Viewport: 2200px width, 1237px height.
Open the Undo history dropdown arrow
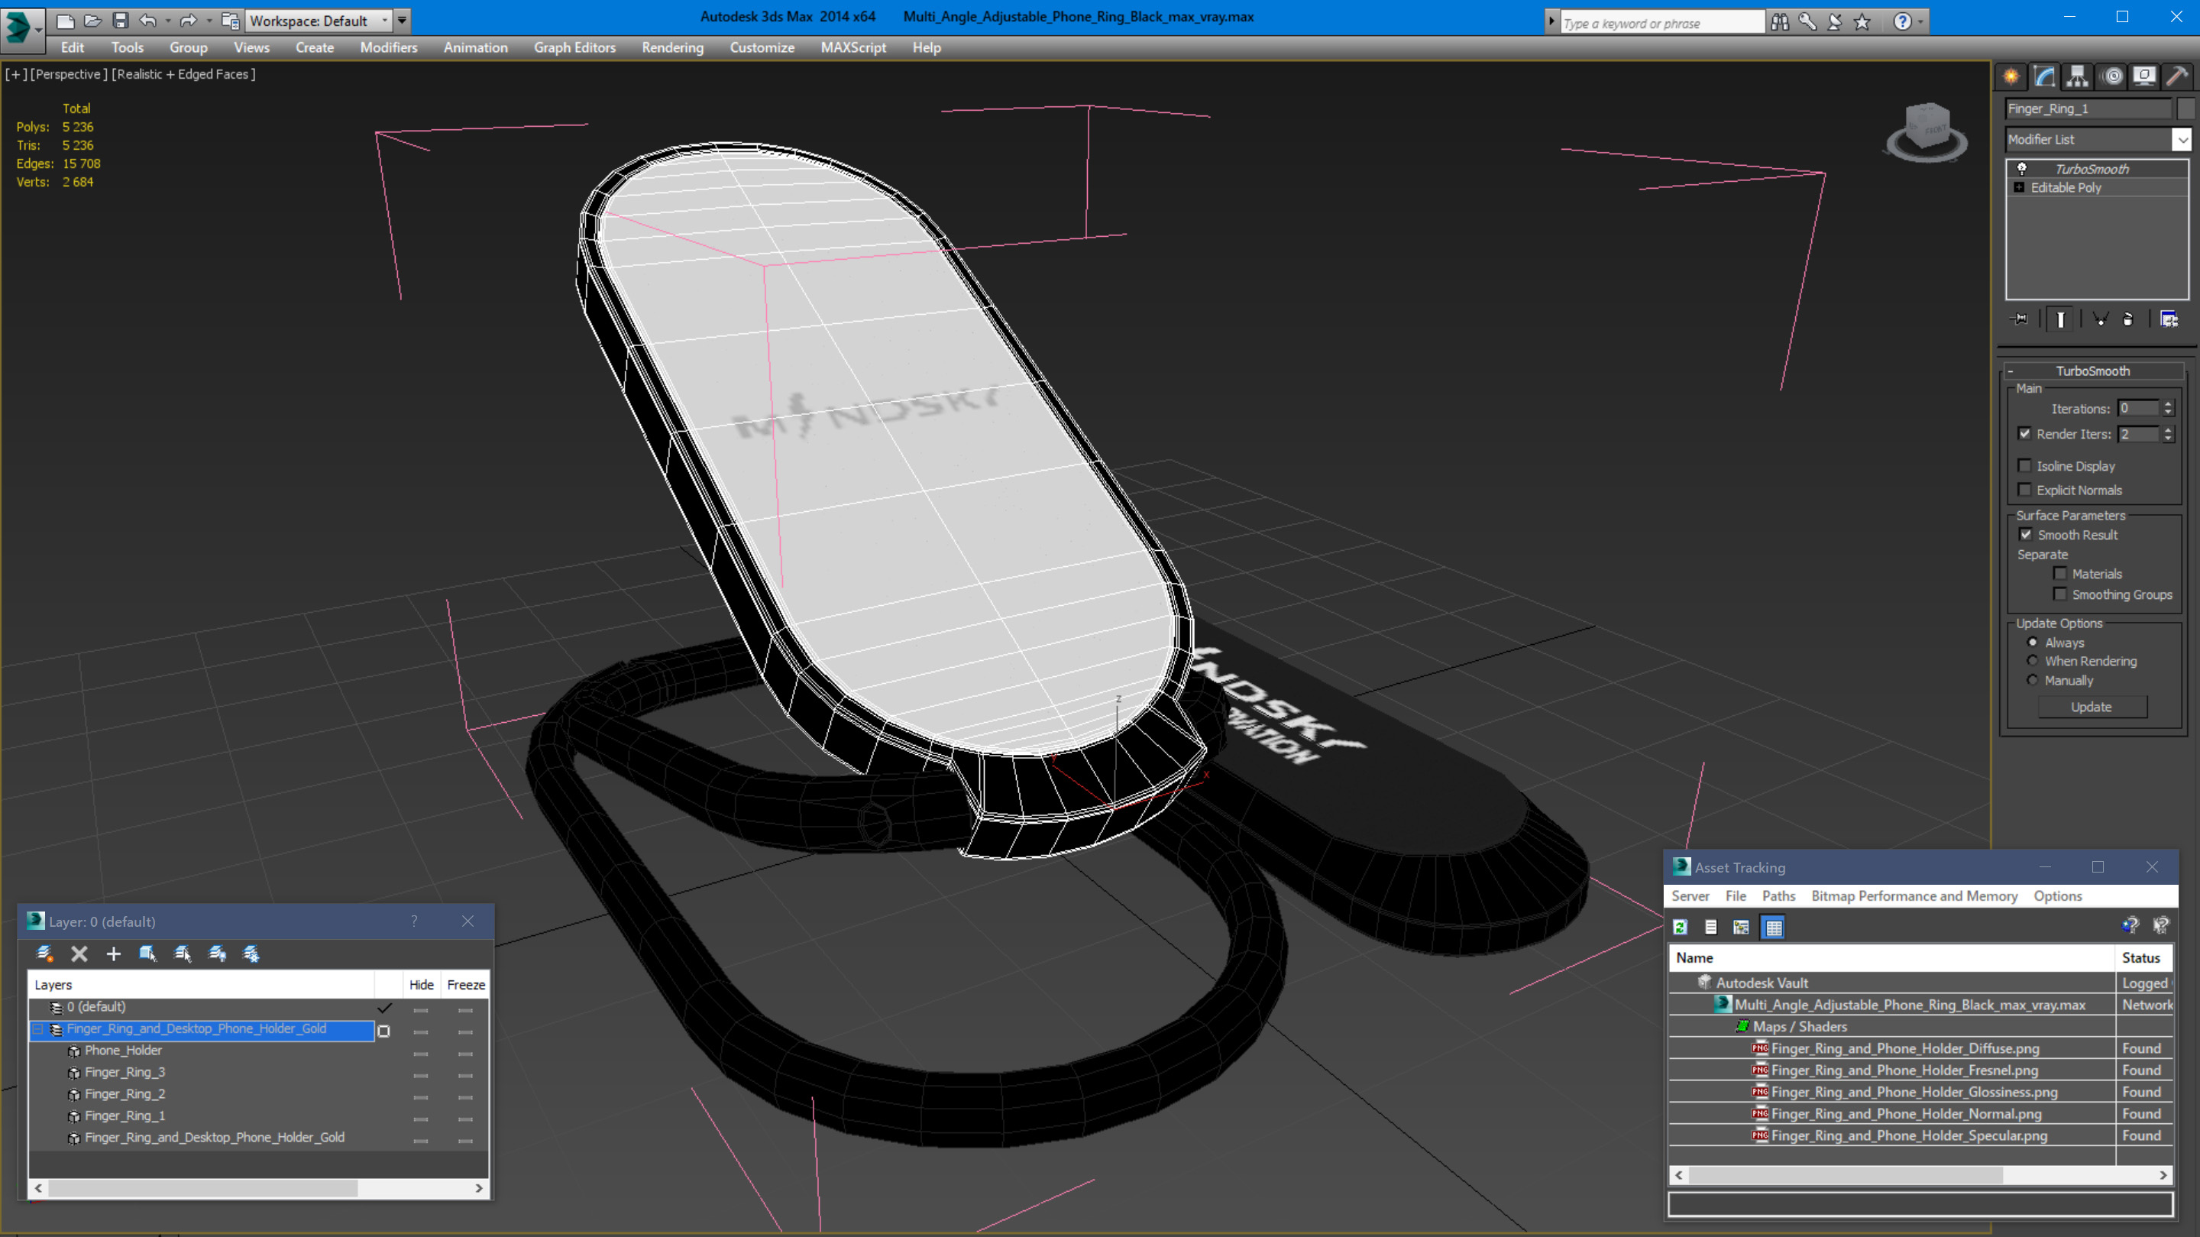click(x=167, y=21)
